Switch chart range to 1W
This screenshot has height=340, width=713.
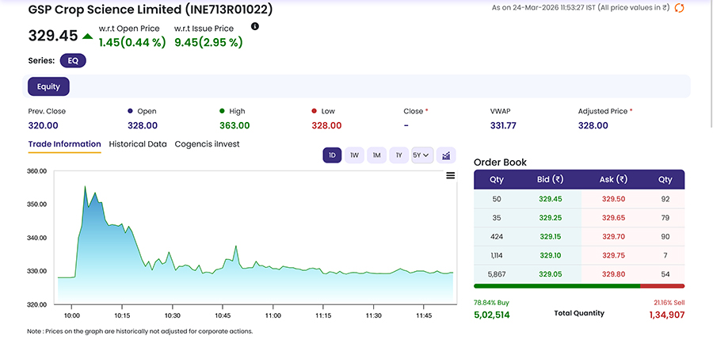pyautogui.click(x=355, y=155)
